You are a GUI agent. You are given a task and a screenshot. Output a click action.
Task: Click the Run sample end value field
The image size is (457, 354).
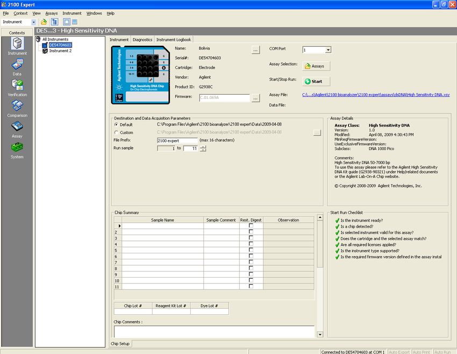click(191, 148)
